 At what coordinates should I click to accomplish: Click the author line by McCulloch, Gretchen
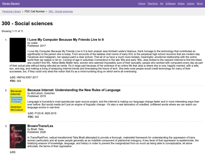click(x=41, y=94)
